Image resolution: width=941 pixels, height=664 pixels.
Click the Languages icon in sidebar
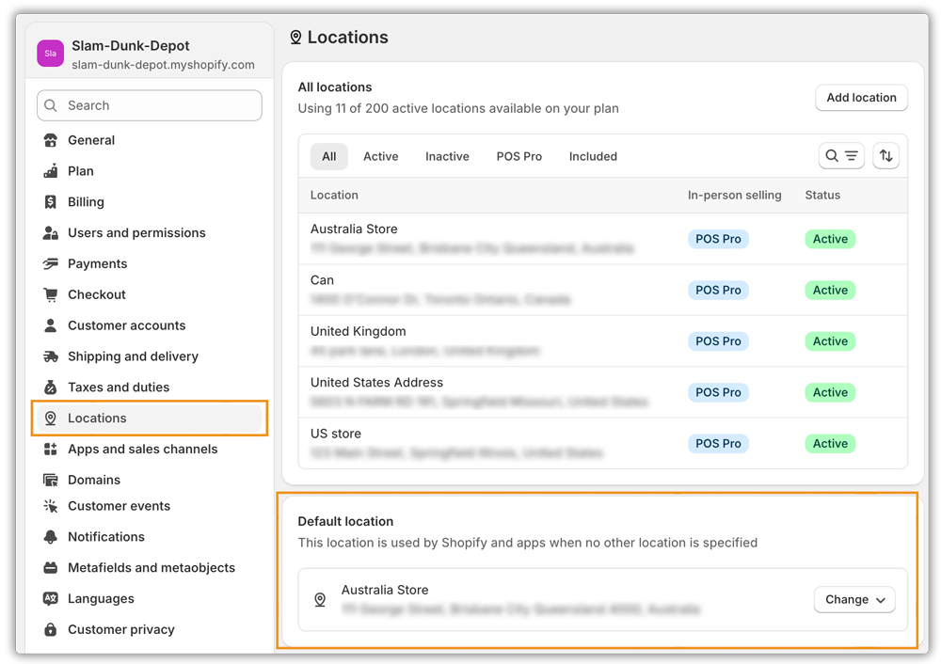(51, 599)
